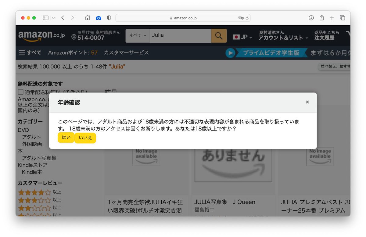This screenshot has height=237, width=366.
Task: Open the home page icon in toolbar
Action: pos(88,18)
